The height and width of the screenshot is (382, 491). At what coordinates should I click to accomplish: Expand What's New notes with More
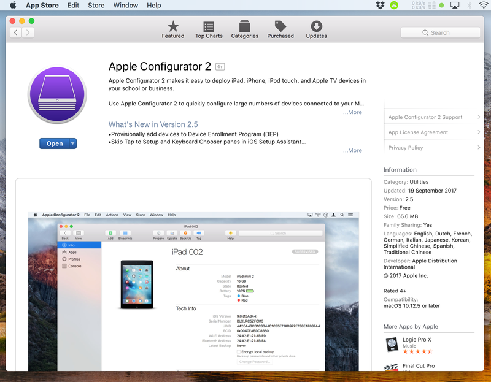352,150
